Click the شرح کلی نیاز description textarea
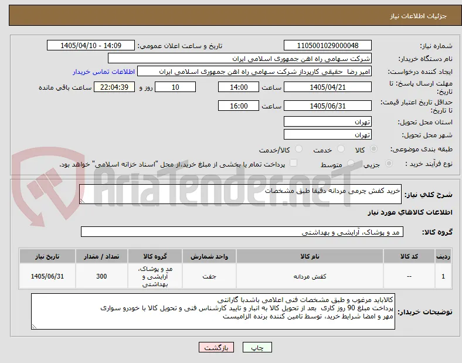462x363 pixels. coord(240,194)
